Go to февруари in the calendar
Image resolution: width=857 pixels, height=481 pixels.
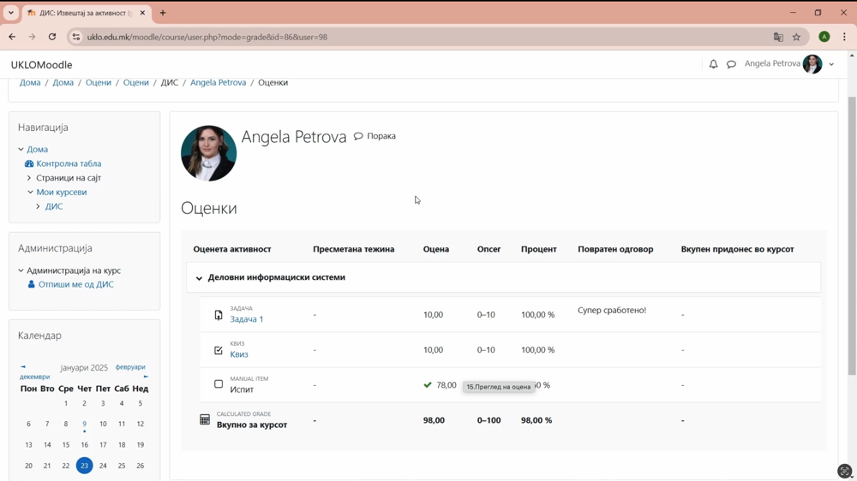[x=130, y=367]
